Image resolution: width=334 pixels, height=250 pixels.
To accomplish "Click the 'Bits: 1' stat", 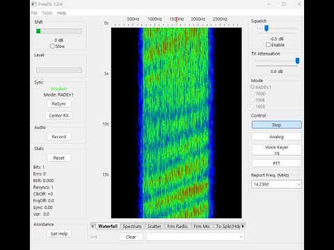I will click(39, 167).
